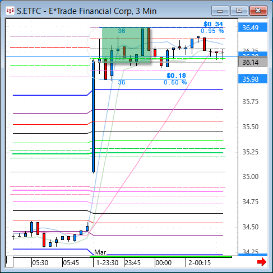Click the small box at bottom-left corner
Screen dimensions: 273x273
pos(10,262)
